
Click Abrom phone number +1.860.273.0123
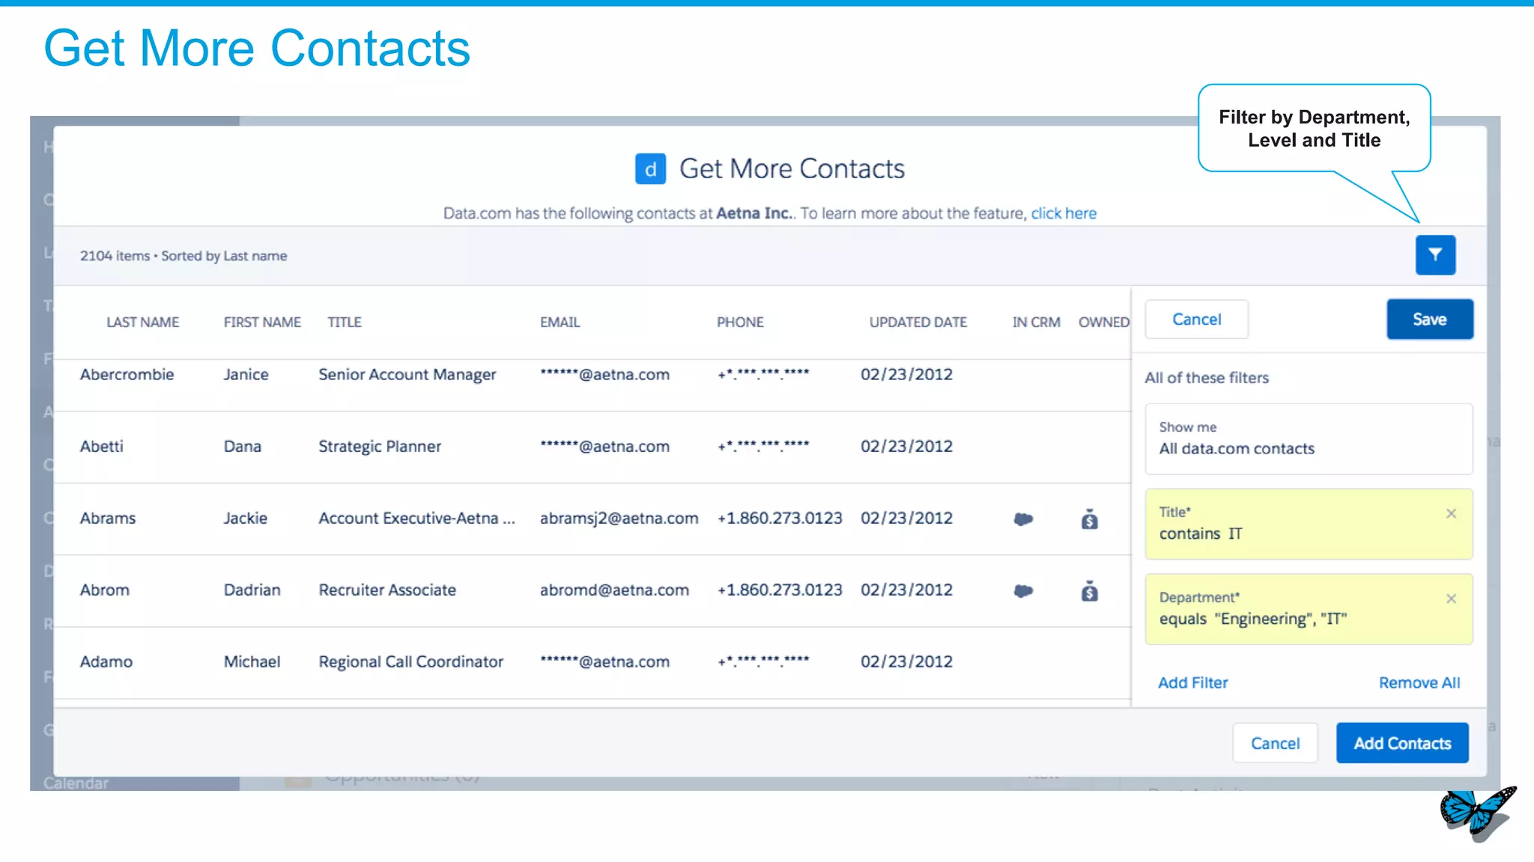coord(780,590)
